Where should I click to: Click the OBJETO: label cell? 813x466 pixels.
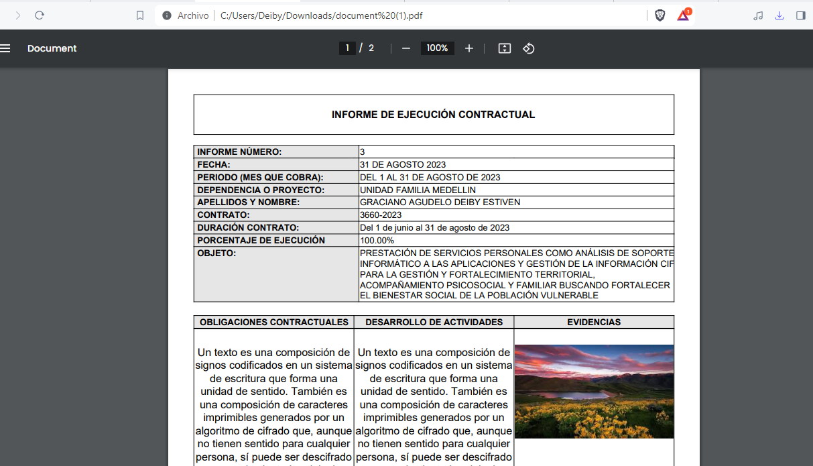[x=276, y=274]
